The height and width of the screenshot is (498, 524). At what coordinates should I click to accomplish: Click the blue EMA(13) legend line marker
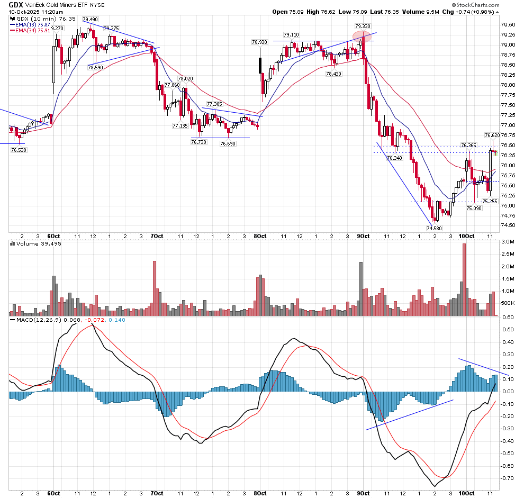click(x=13, y=25)
